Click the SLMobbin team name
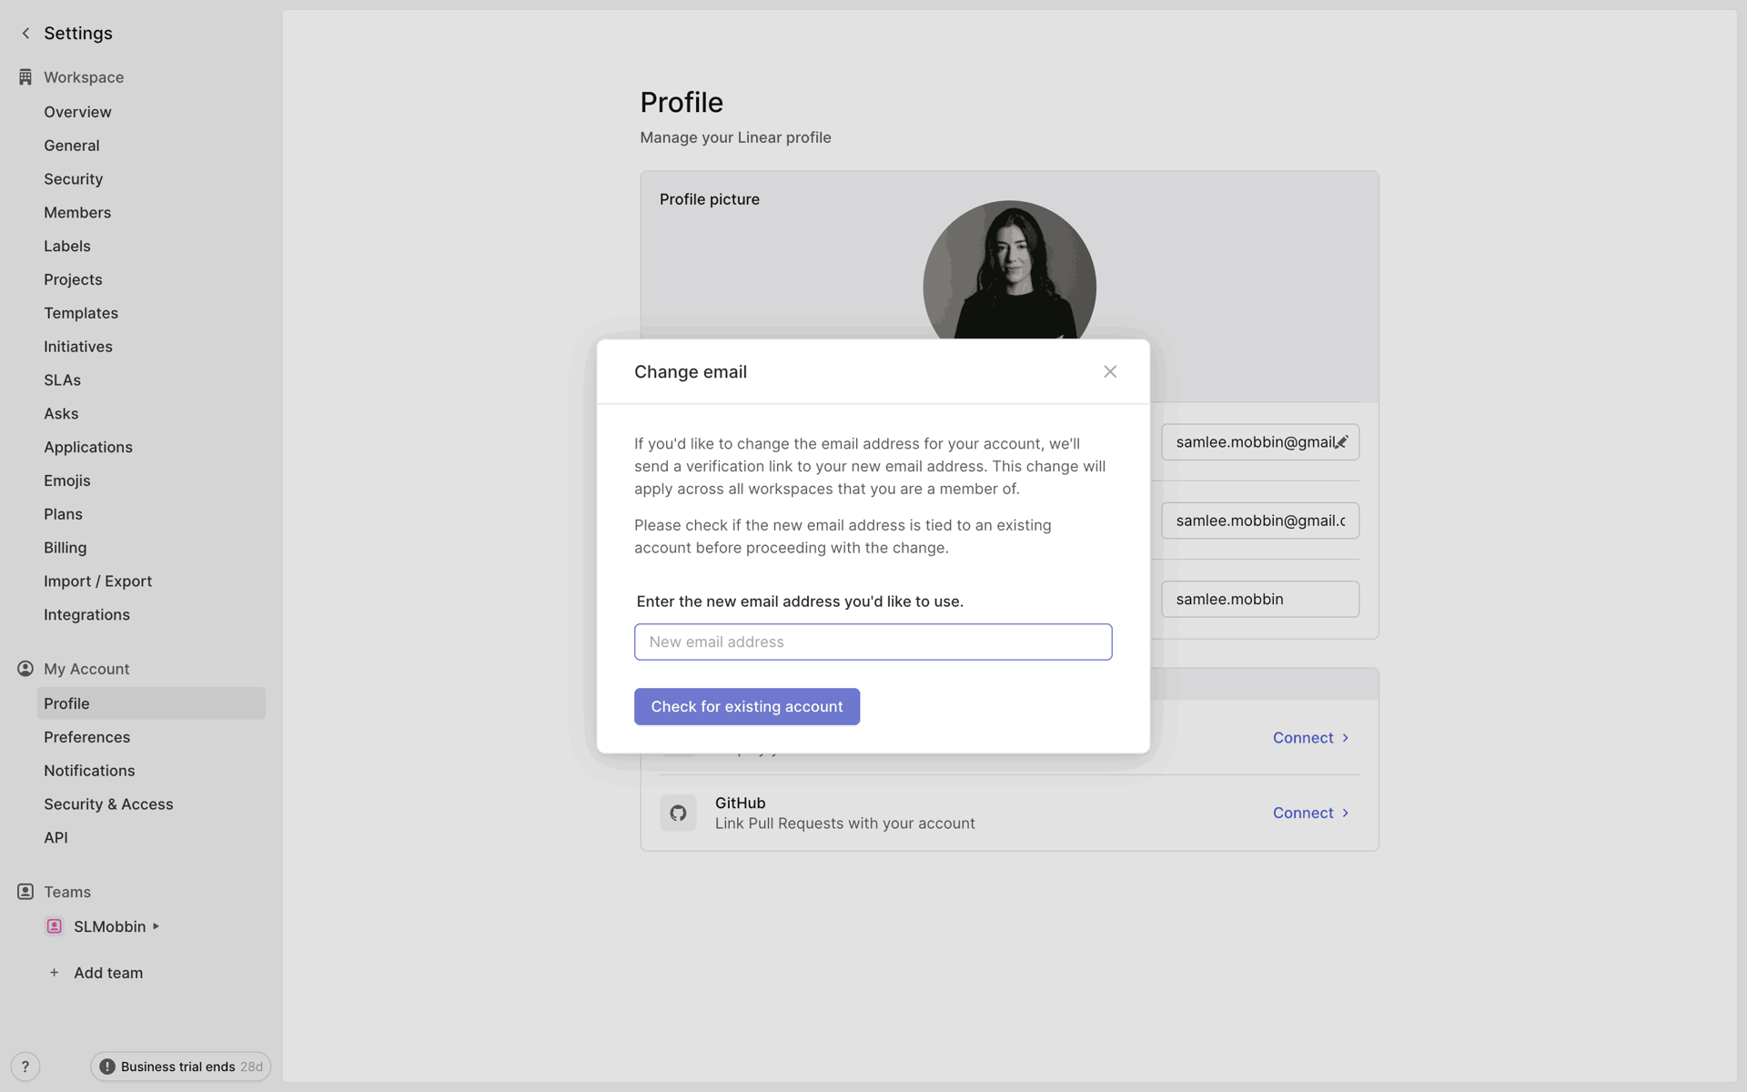Viewport: 1747px width, 1092px height. (110, 926)
